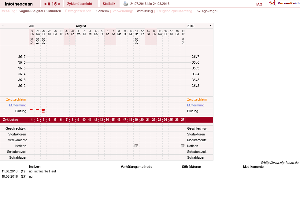Click note row dated 11.08.2016
The width and height of the screenshot is (300, 203).
150,172
